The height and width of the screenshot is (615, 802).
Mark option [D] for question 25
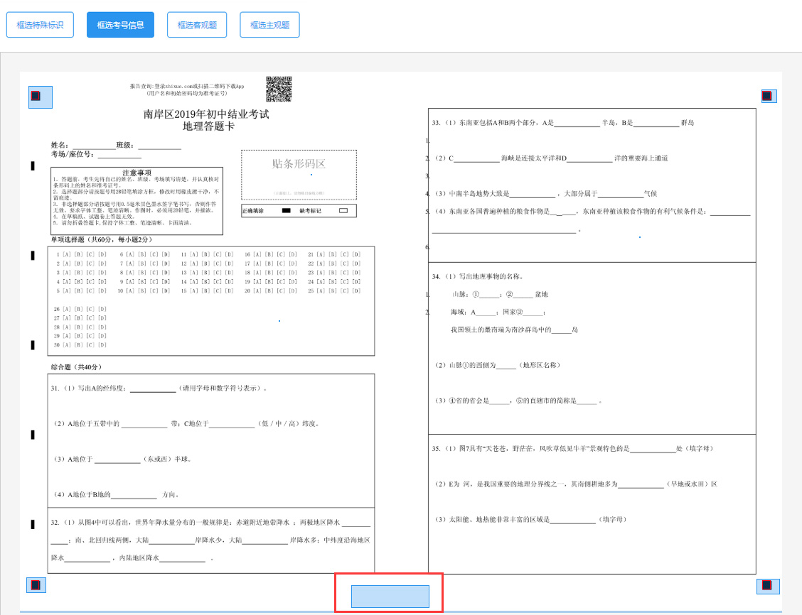[x=355, y=290]
